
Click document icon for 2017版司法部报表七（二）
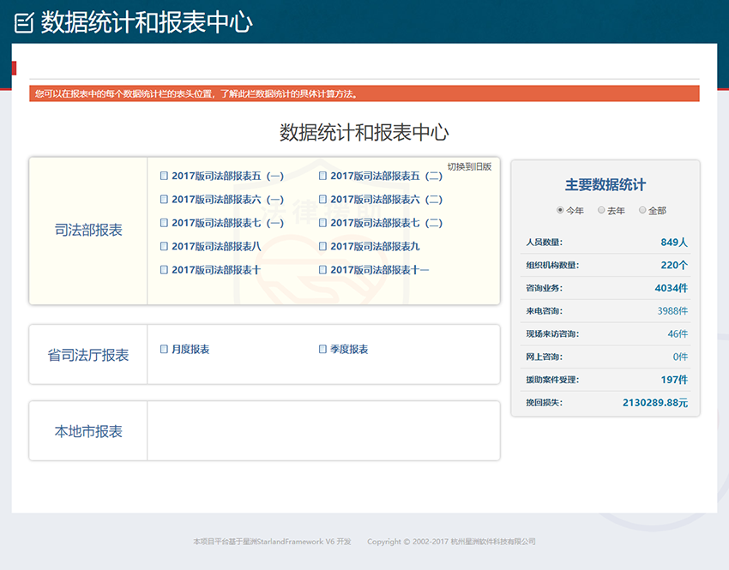[322, 223]
